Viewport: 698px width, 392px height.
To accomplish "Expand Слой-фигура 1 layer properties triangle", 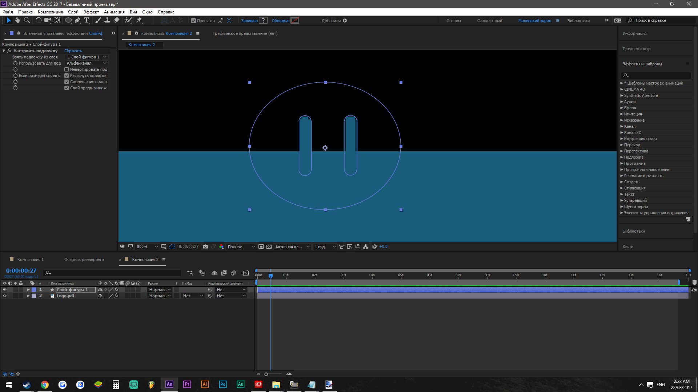I will [28, 290].
